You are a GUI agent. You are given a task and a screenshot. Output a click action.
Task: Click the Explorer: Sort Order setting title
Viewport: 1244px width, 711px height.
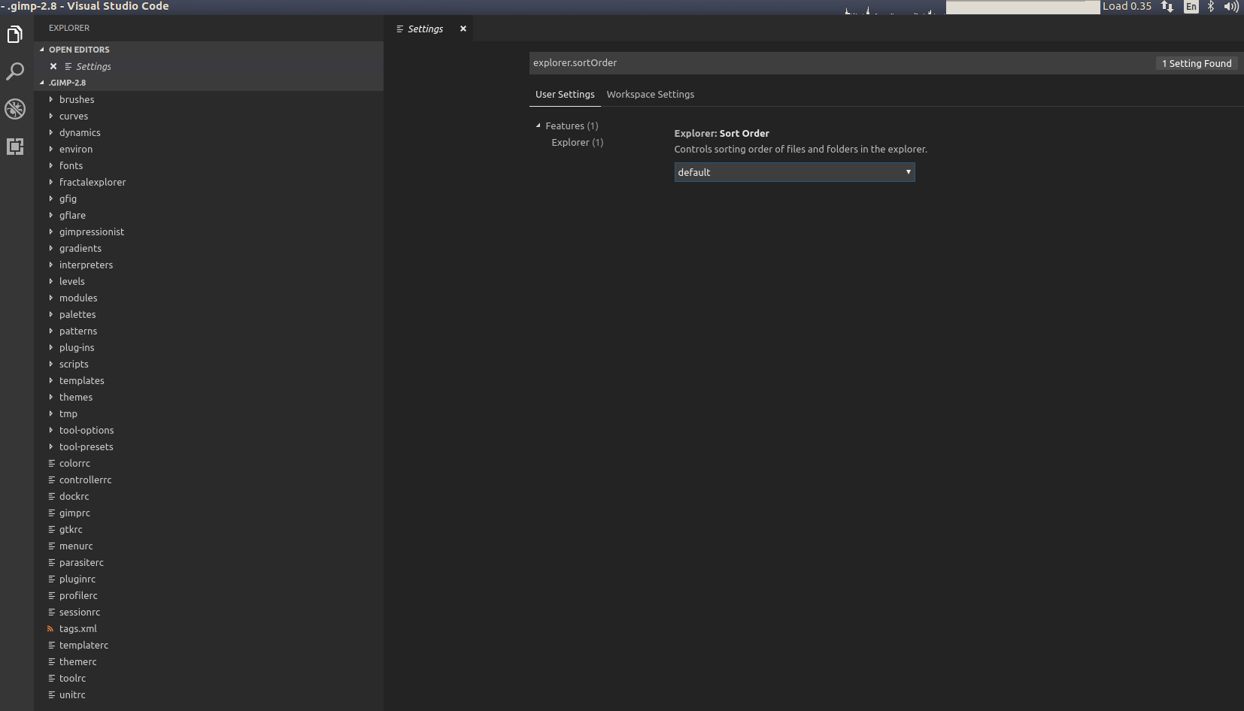[x=721, y=133]
